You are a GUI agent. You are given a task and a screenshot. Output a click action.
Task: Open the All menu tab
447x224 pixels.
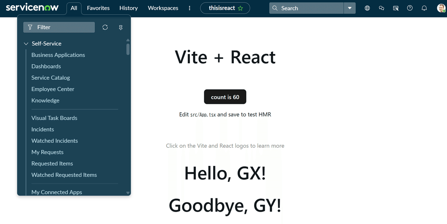74,8
